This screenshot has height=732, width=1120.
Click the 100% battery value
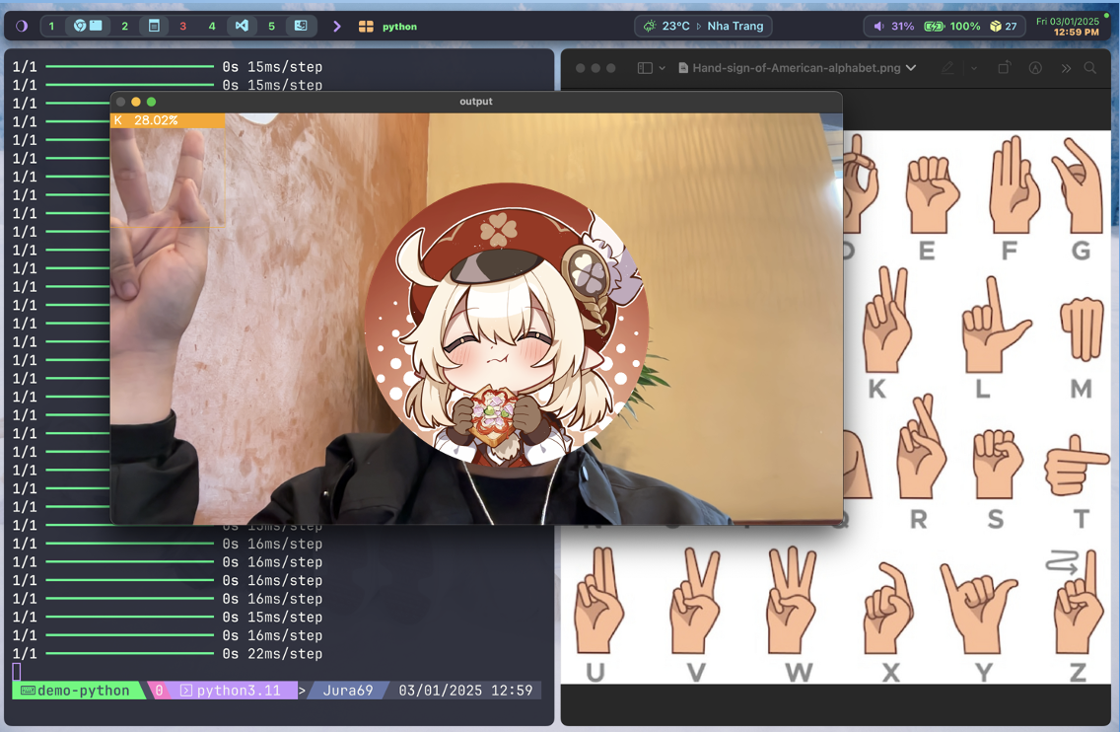pyautogui.click(x=964, y=26)
